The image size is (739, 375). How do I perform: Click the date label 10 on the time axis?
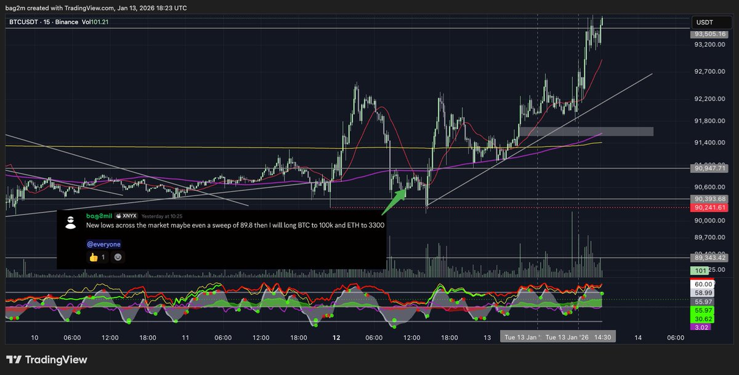pos(34,337)
